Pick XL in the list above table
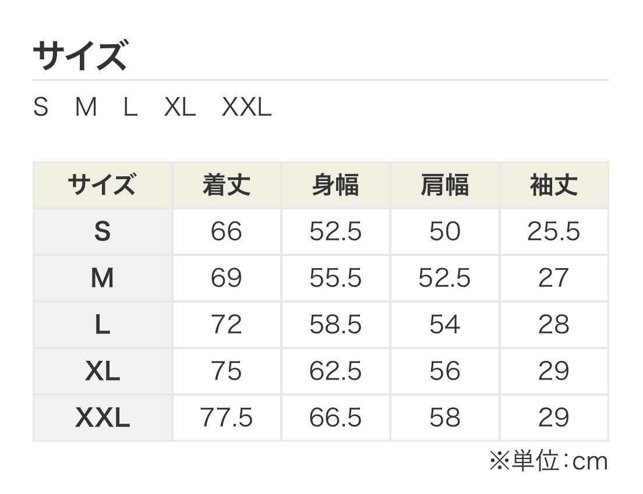 [x=180, y=108]
